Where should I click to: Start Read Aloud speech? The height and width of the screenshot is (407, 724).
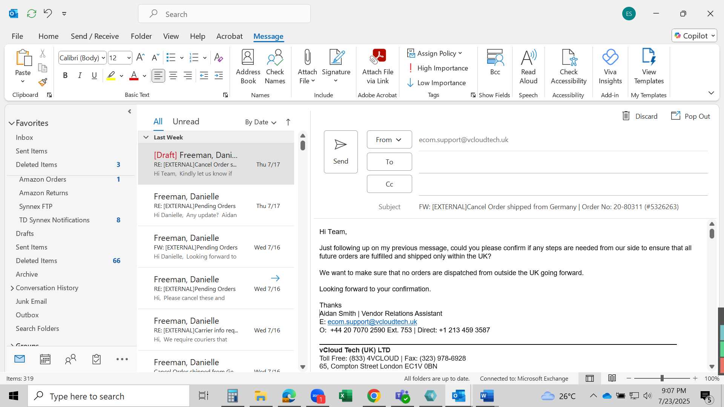pos(528,67)
